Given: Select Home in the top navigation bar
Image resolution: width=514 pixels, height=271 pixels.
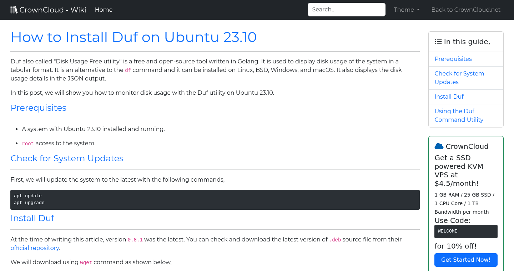Looking at the screenshot, I should tap(104, 10).
